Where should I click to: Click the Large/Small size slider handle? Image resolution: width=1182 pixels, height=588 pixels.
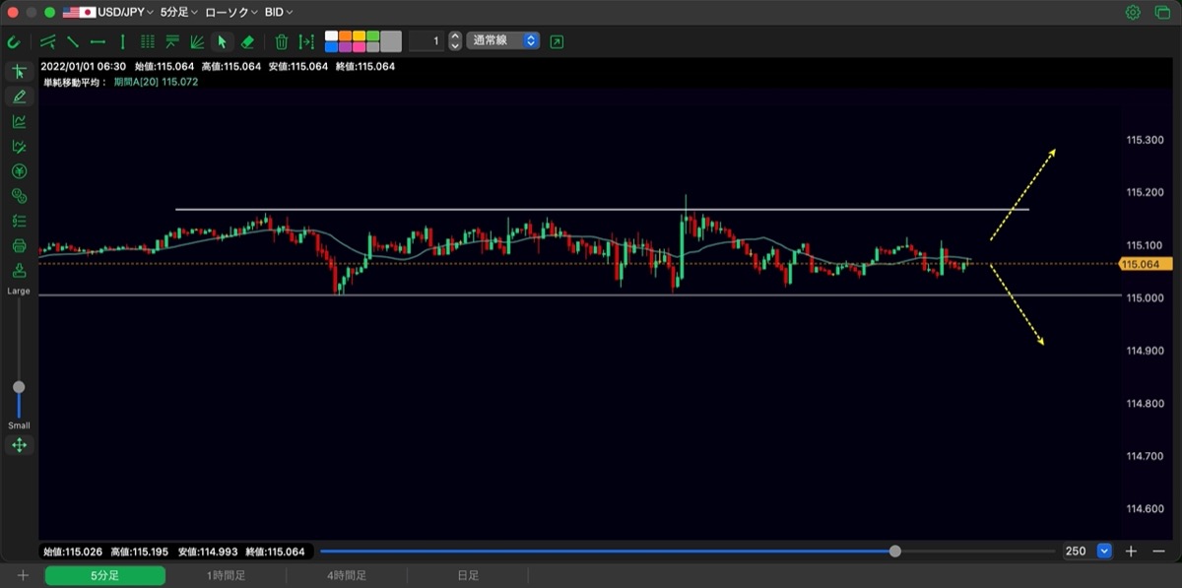[19, 387]
